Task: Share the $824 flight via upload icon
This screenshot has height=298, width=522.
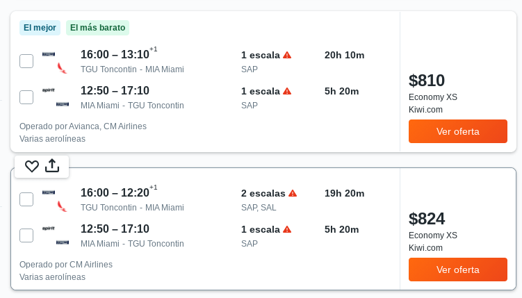Action: (x=52, y=165)
